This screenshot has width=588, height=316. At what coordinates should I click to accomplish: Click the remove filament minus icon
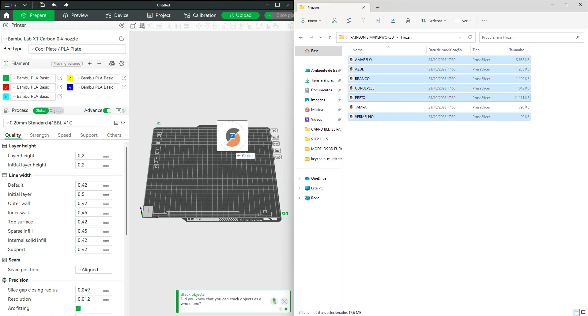pos(99,63)
